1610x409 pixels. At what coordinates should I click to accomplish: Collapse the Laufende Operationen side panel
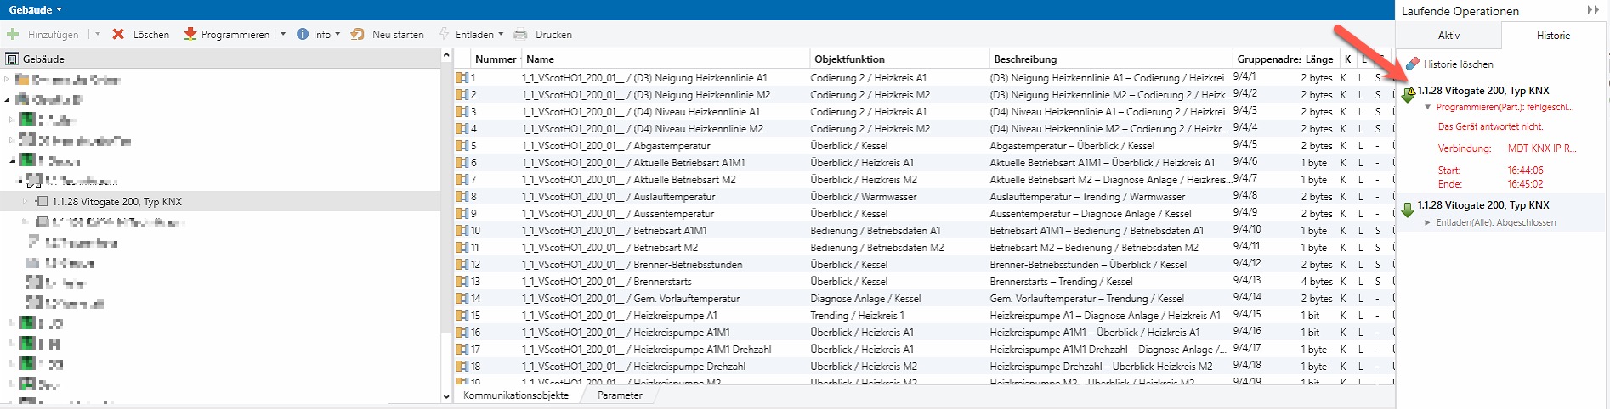(x=1593, y=10)
